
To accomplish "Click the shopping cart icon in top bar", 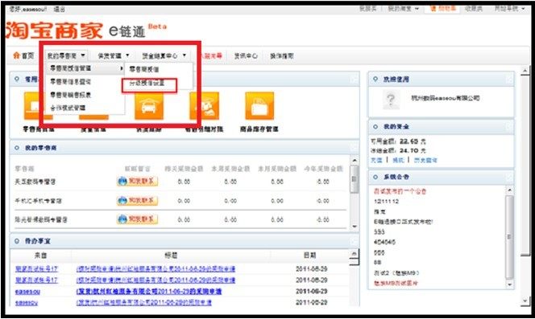I will pyautogui.click(x=433, y=8).
